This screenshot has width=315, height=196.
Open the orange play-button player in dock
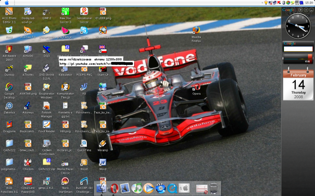point(148,188)
